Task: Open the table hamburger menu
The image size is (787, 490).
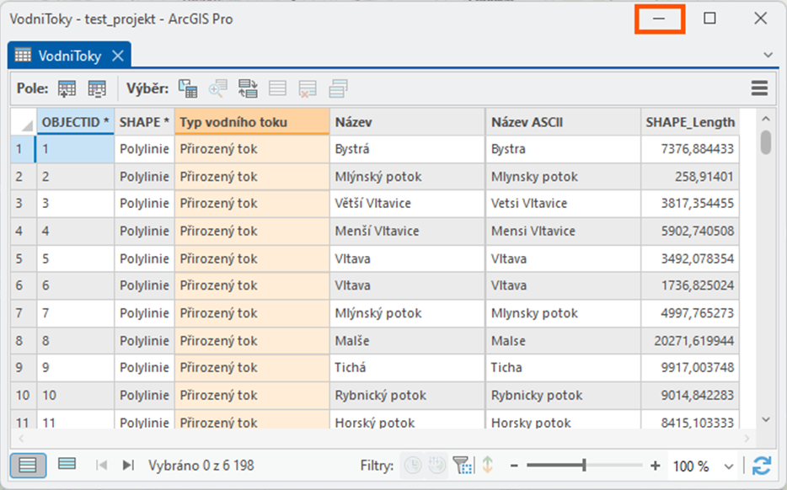Action: tap(759, 88)
